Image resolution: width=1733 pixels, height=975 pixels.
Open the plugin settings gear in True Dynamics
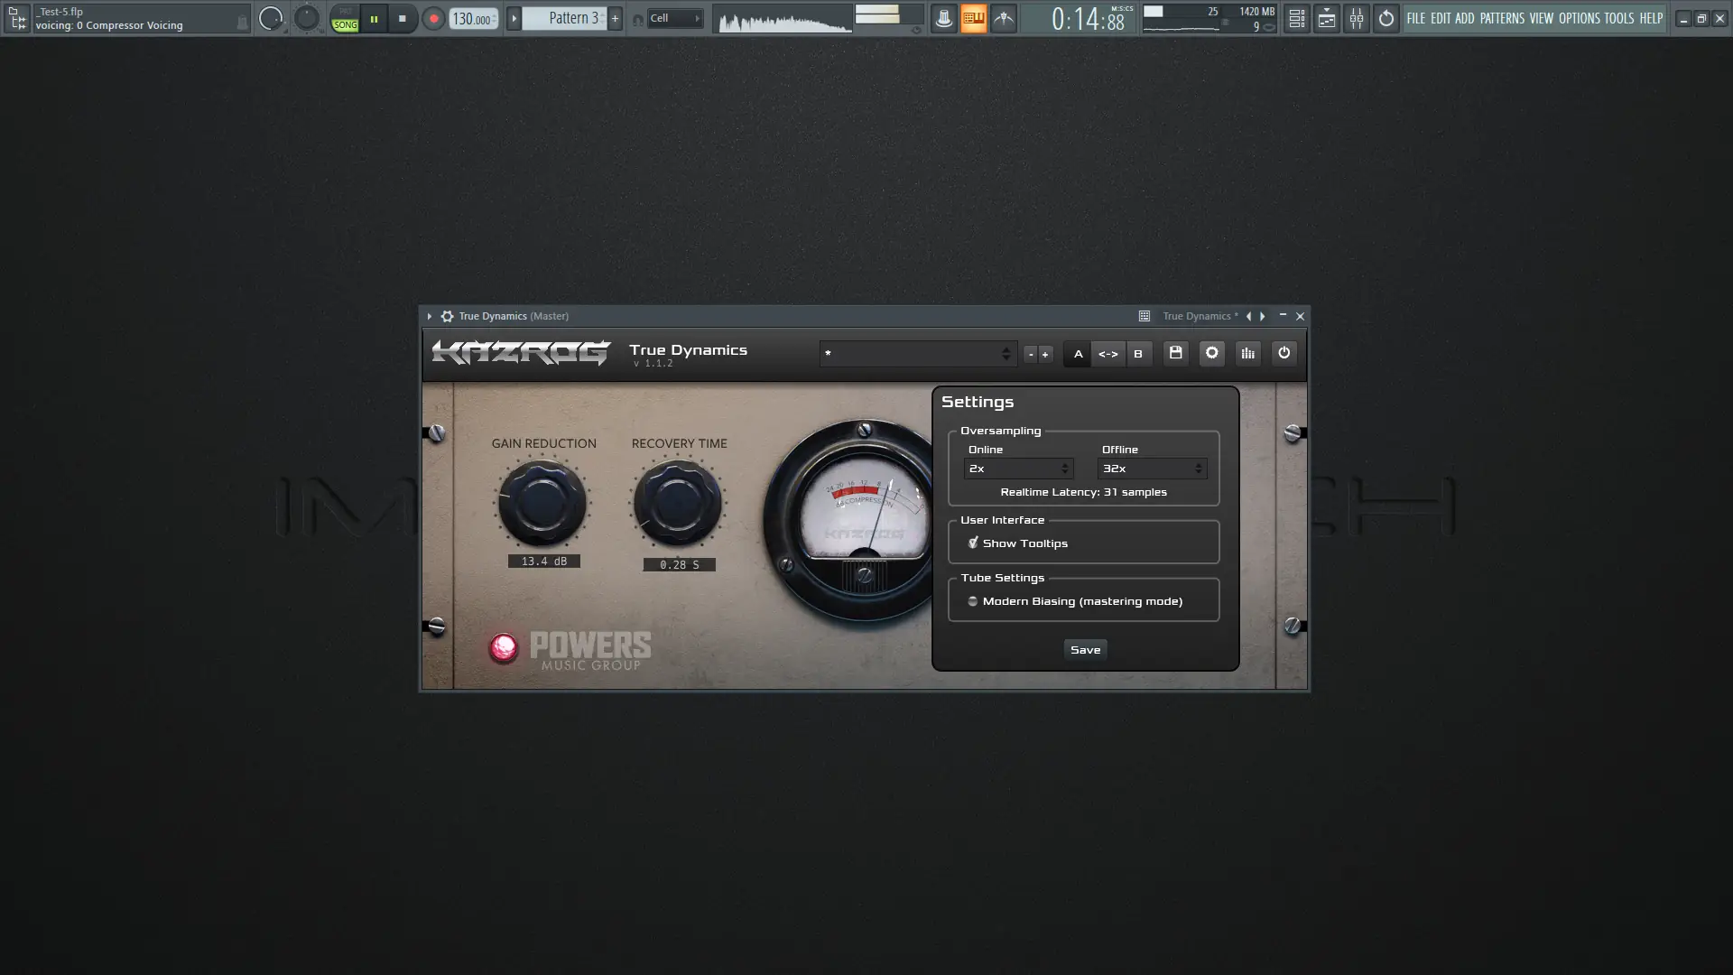coord(1211,354)
